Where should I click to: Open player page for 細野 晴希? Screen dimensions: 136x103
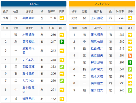[28, 18]
